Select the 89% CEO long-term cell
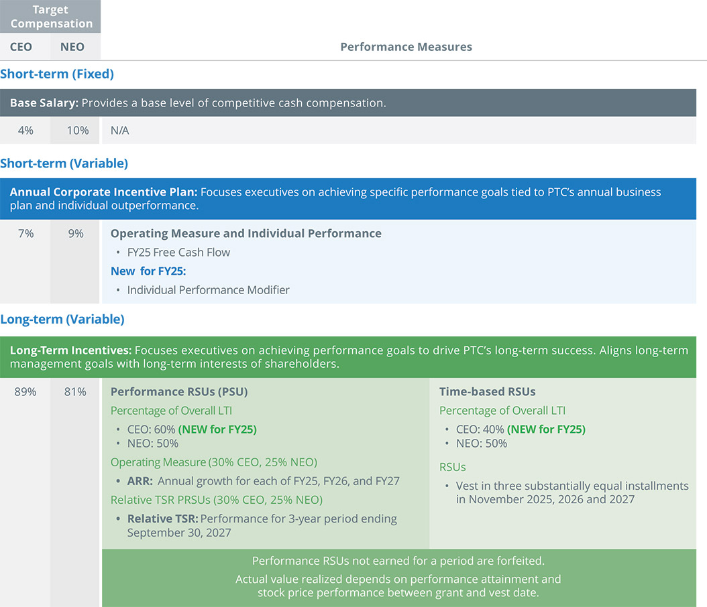This screenshot has height=607, width=707. pos(25,392)
